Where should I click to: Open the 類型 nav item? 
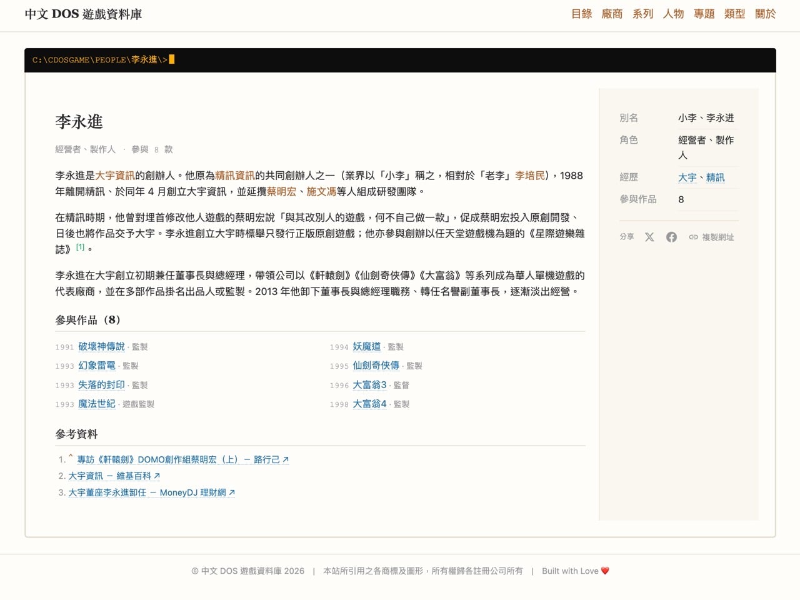[734, 14]
